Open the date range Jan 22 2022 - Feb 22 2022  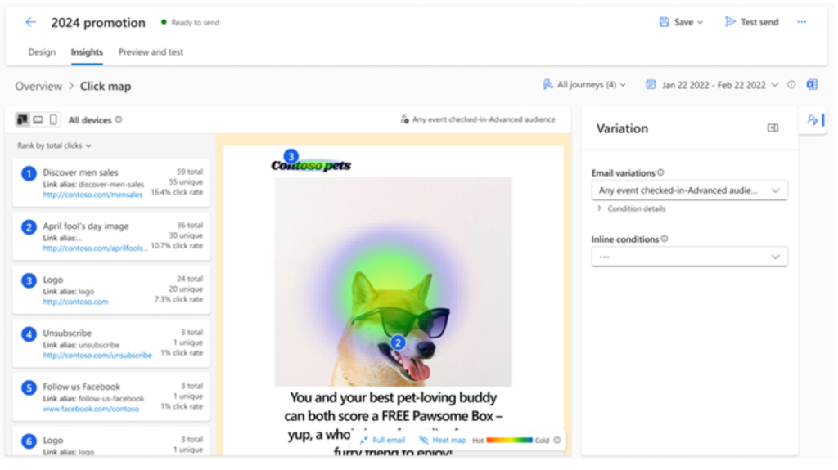pyautogui.click(x=712, y=85)
